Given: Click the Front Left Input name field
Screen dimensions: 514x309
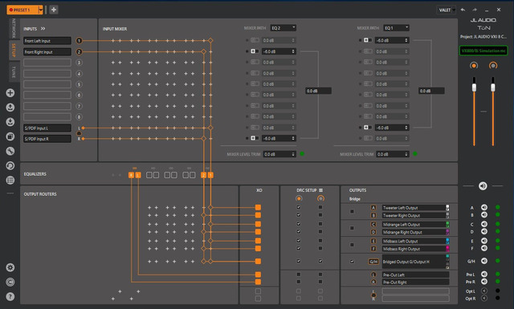Looking at the screenshot, I should [x=47, y=41].
